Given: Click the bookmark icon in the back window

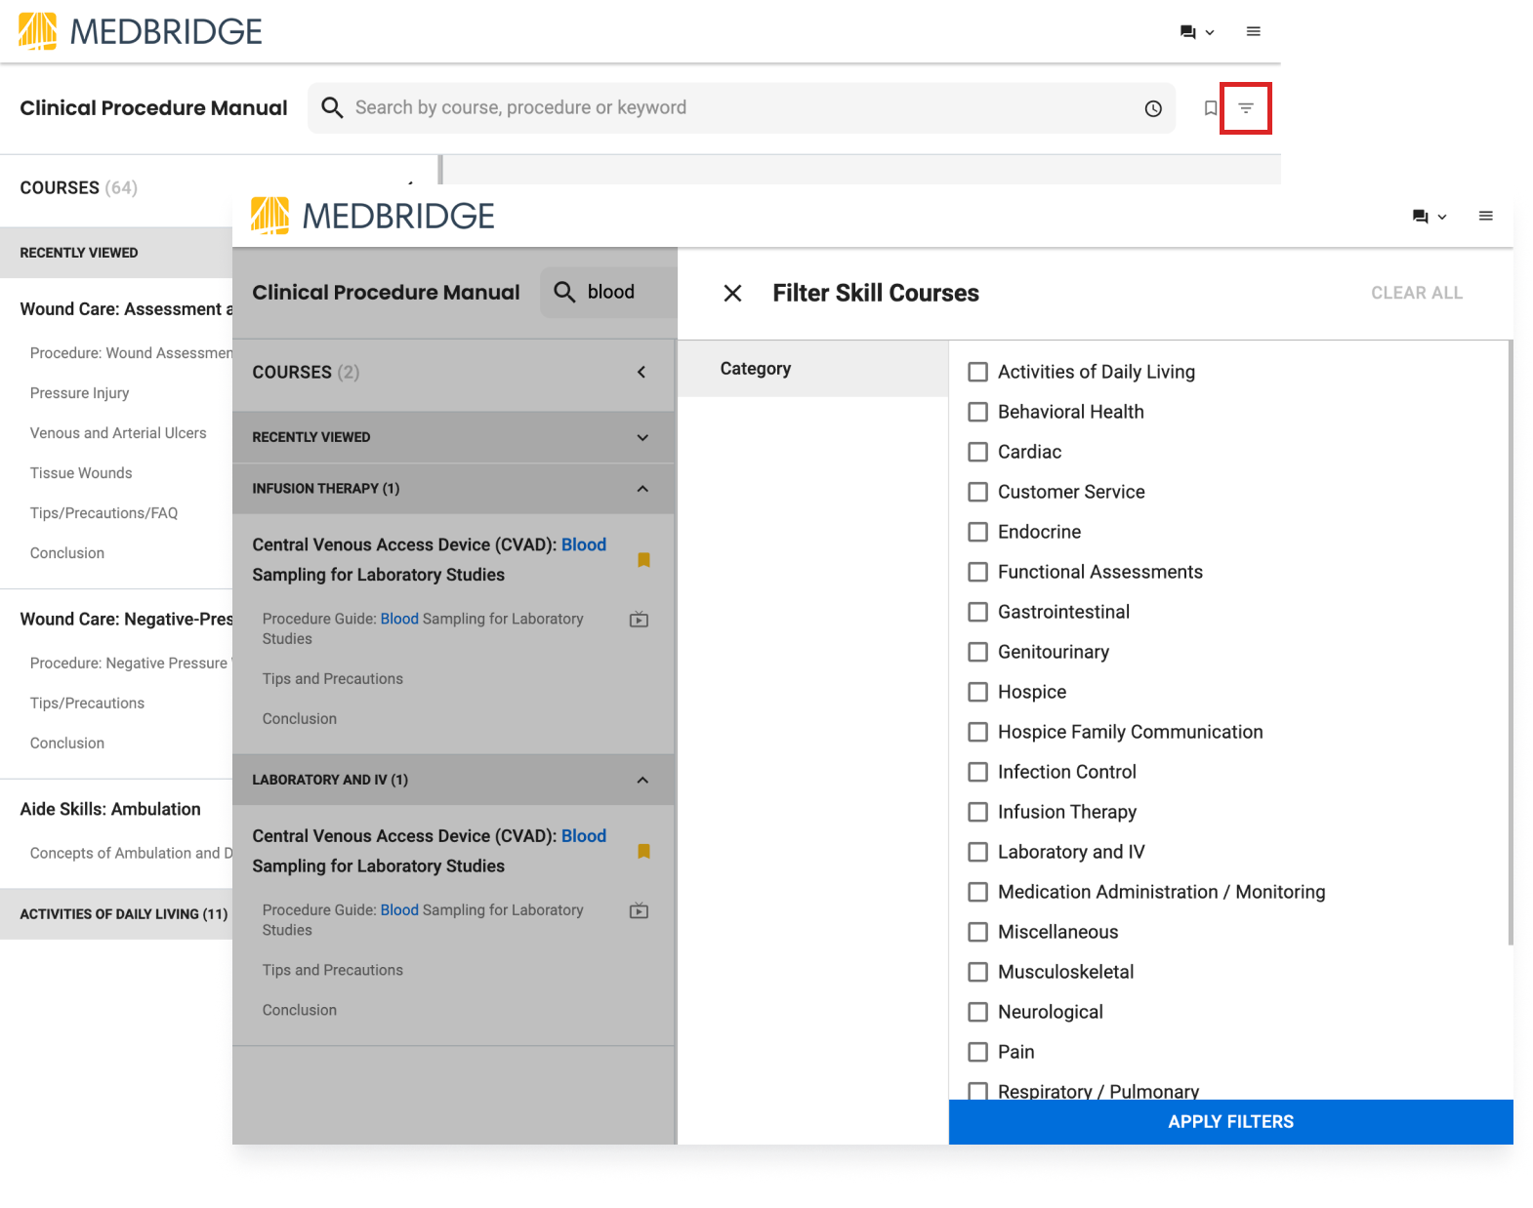Looking at the screenshot, I should point(1211,108).
